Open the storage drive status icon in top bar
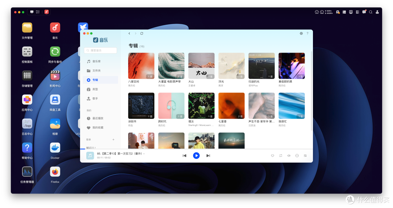This screenshot has height=208, width=393. pyautogui.click(x=338, y=12)
